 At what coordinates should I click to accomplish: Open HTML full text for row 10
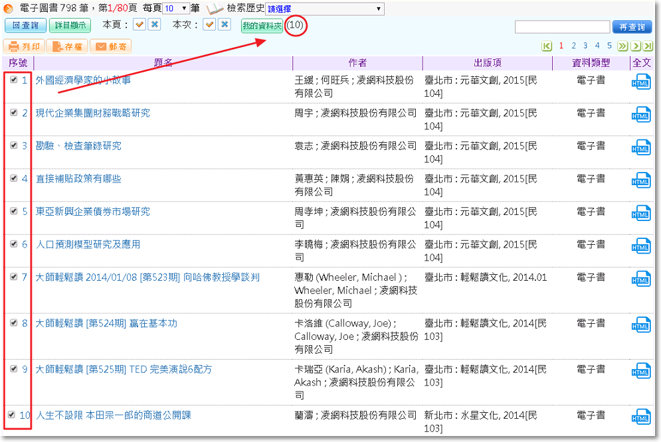click(640, 417)
